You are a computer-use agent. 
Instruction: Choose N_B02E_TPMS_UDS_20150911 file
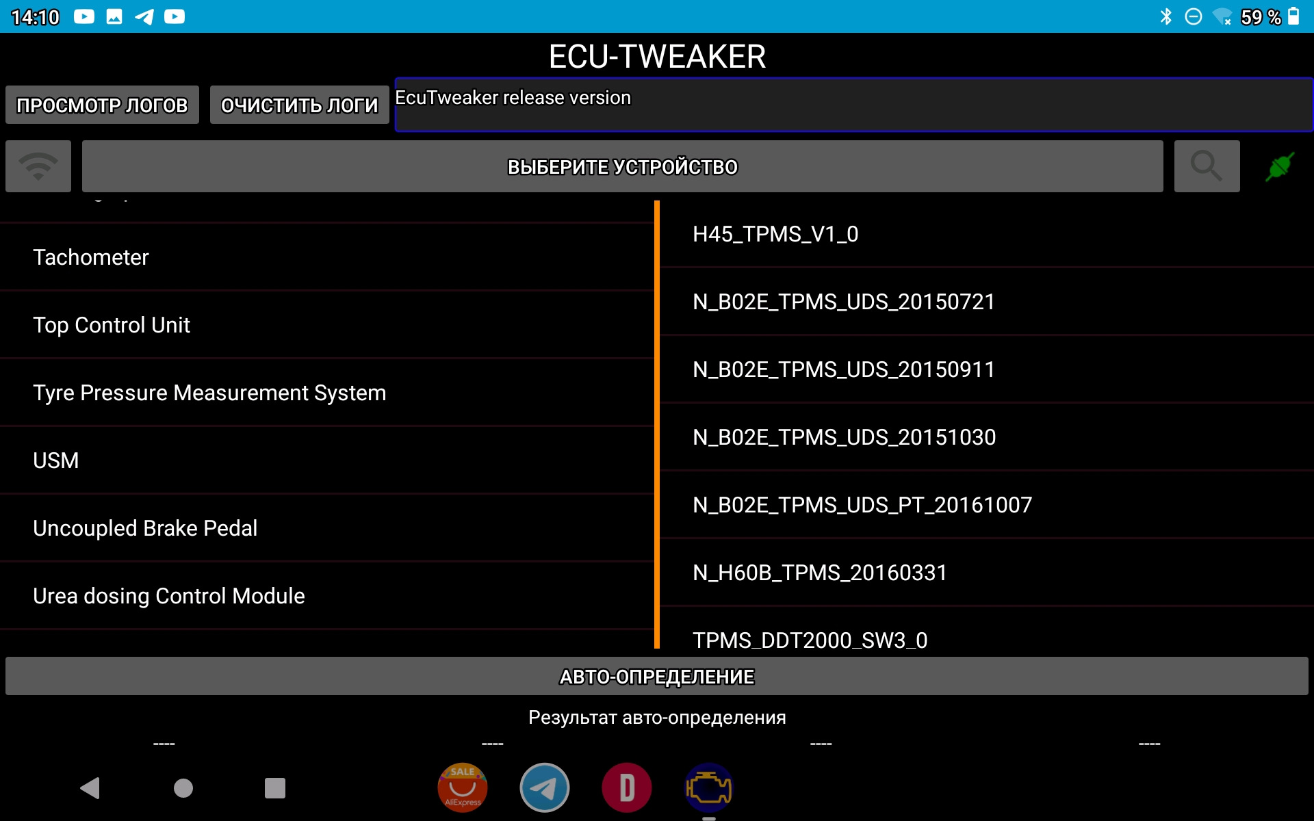coord(987,369)
